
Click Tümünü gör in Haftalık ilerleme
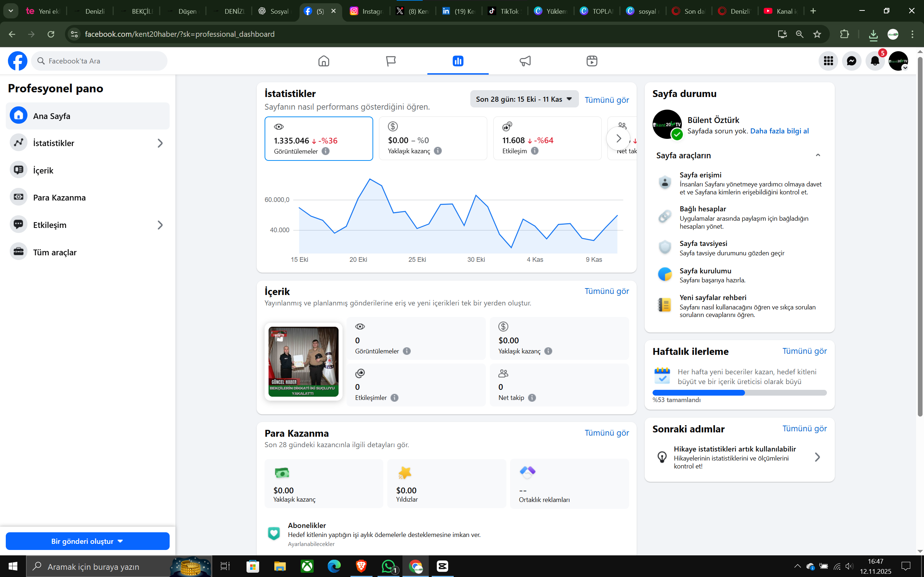[x=804, y=351]
